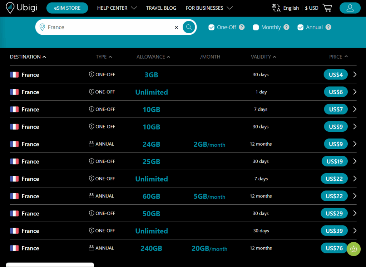The image size is (366, 267).
Task: Open the user account profile icon
Action: click(x=350, y=8)
